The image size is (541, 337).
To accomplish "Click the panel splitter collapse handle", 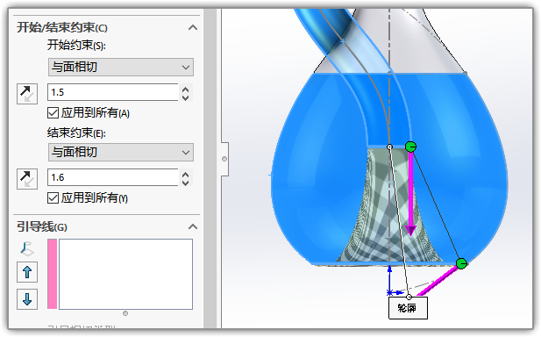I will (x=224, y=159).
